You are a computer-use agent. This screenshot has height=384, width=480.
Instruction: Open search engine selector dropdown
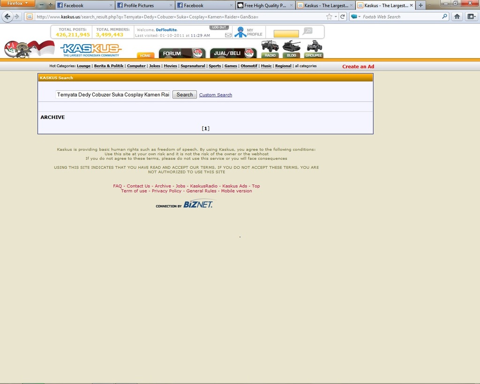(355, 16)
